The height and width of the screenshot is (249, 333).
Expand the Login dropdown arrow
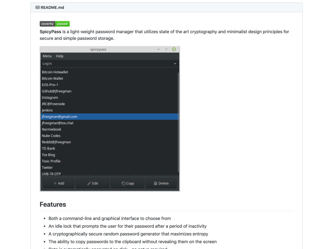tap(175, 64)
